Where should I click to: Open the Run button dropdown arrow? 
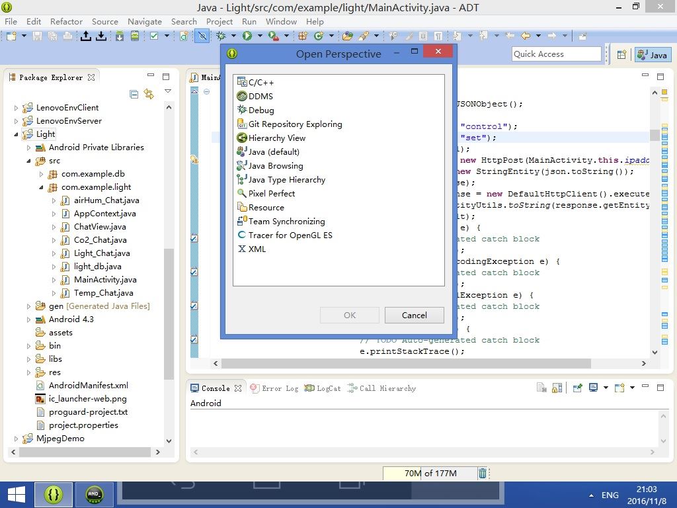[260, 36]
